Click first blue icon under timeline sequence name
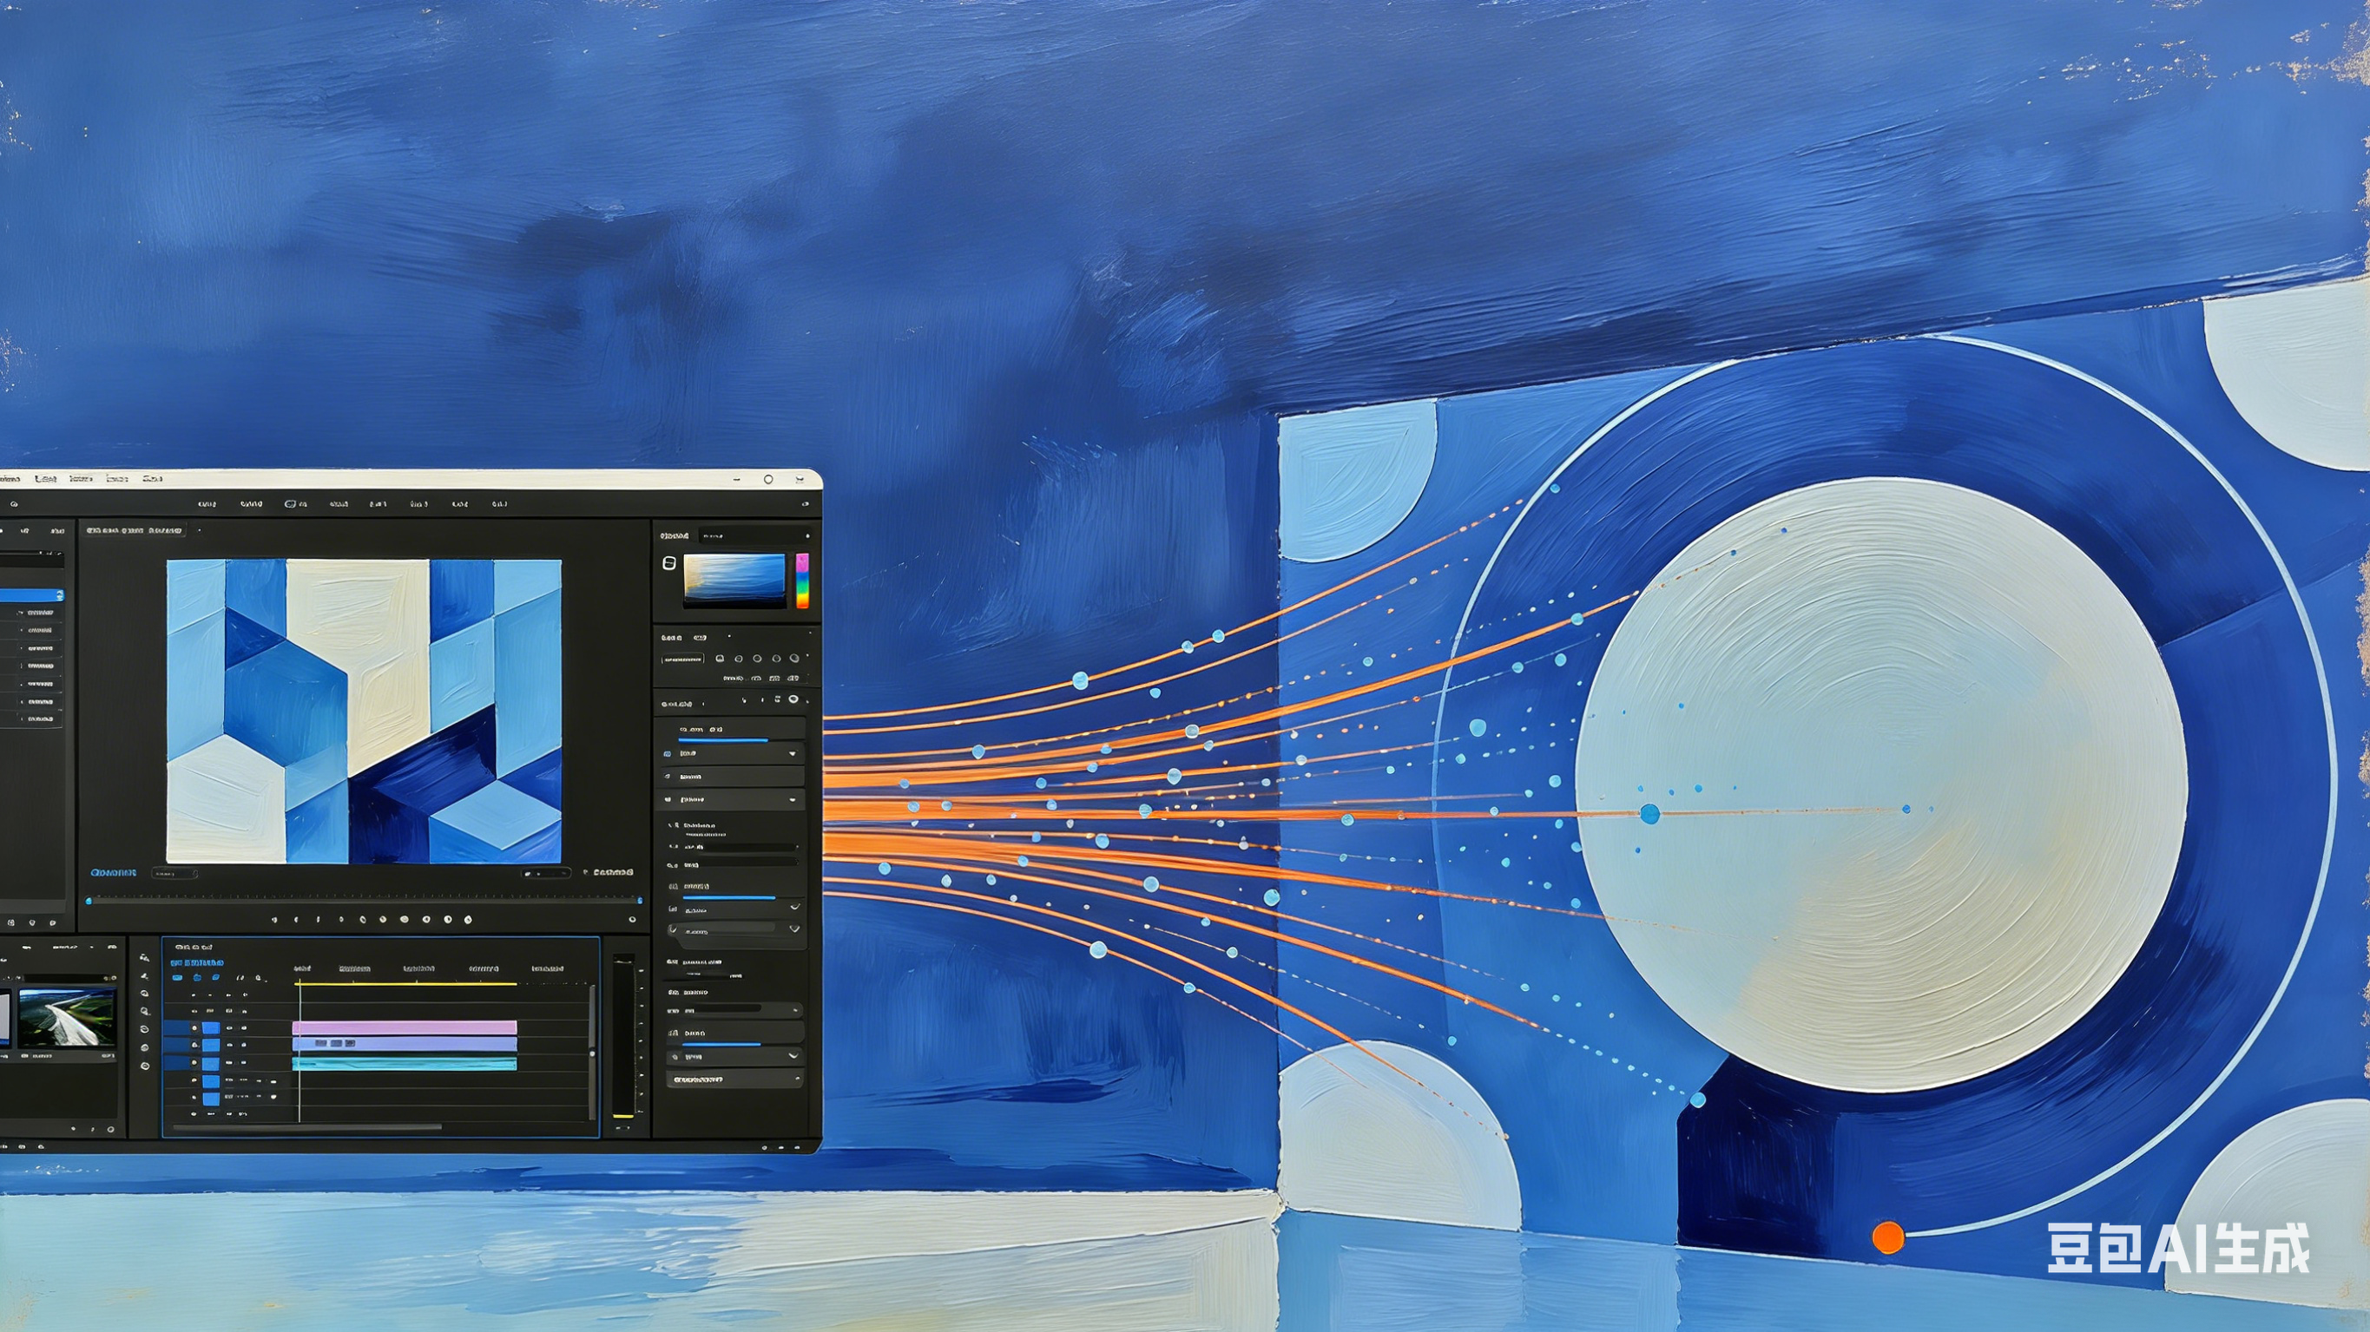2370x1332 pixels. (178, 978)
